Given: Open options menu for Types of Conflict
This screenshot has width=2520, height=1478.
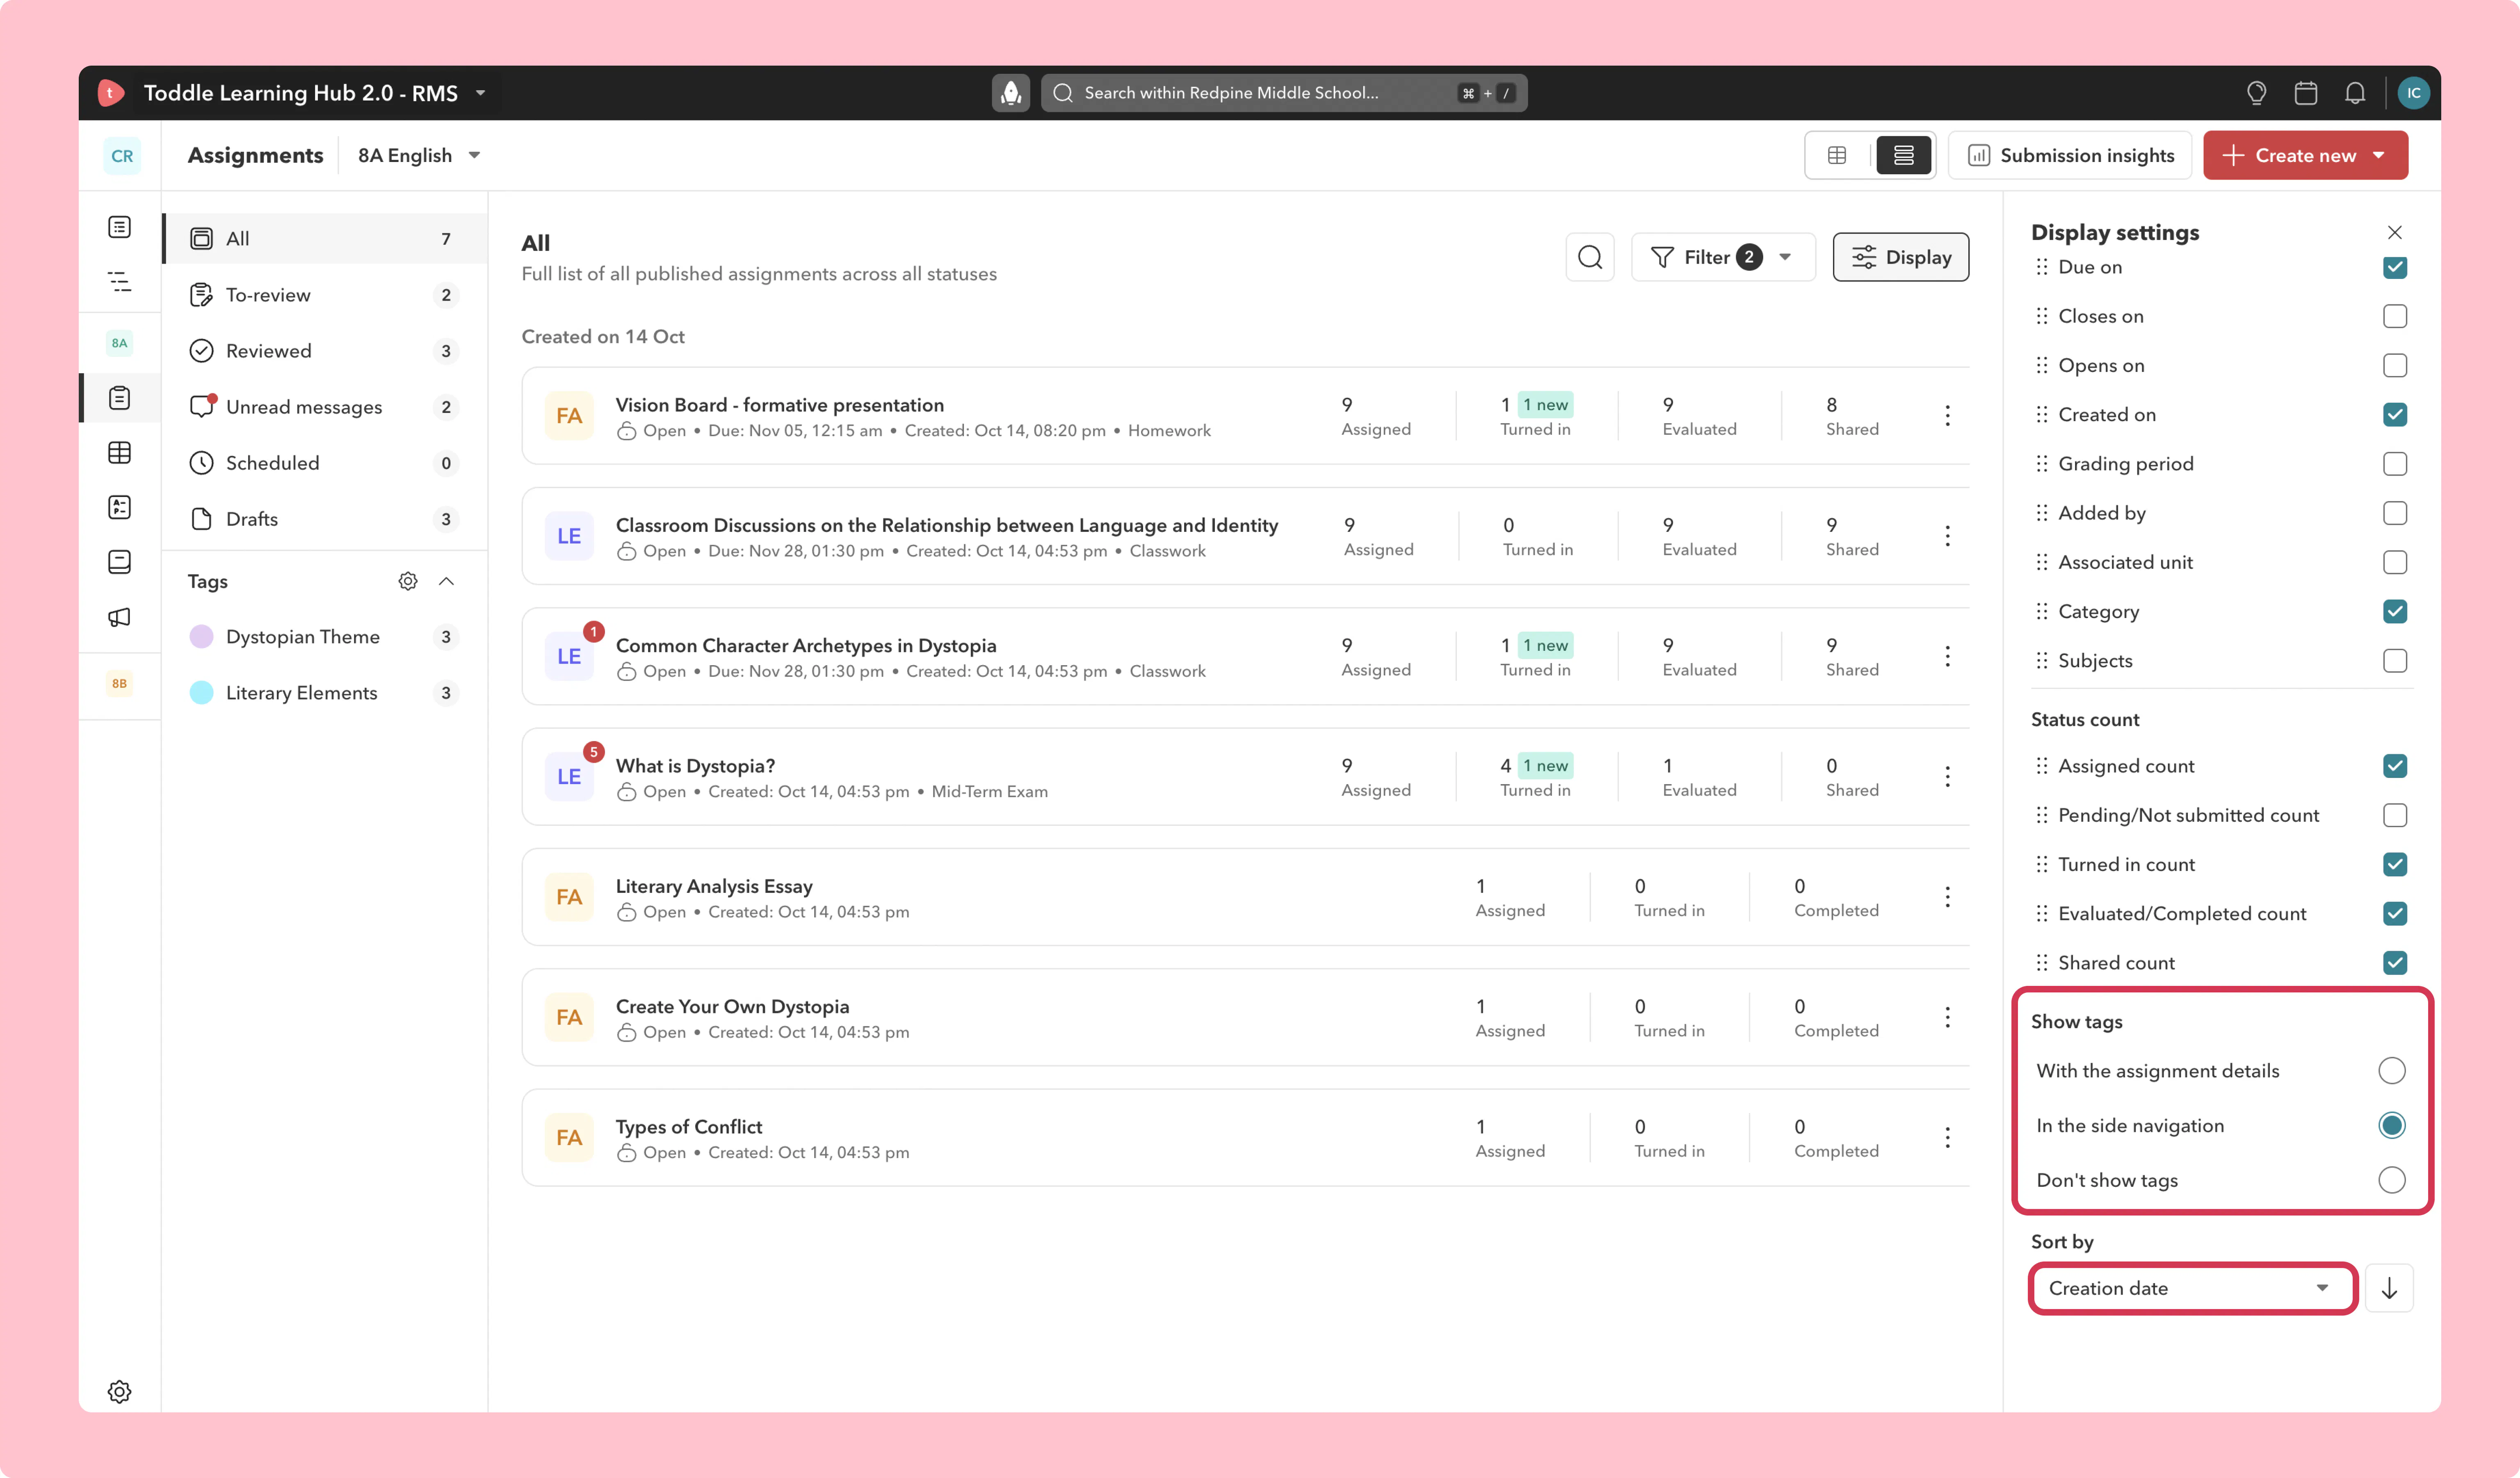Looking at the screenshot, I should (x=1947, y=1138).
